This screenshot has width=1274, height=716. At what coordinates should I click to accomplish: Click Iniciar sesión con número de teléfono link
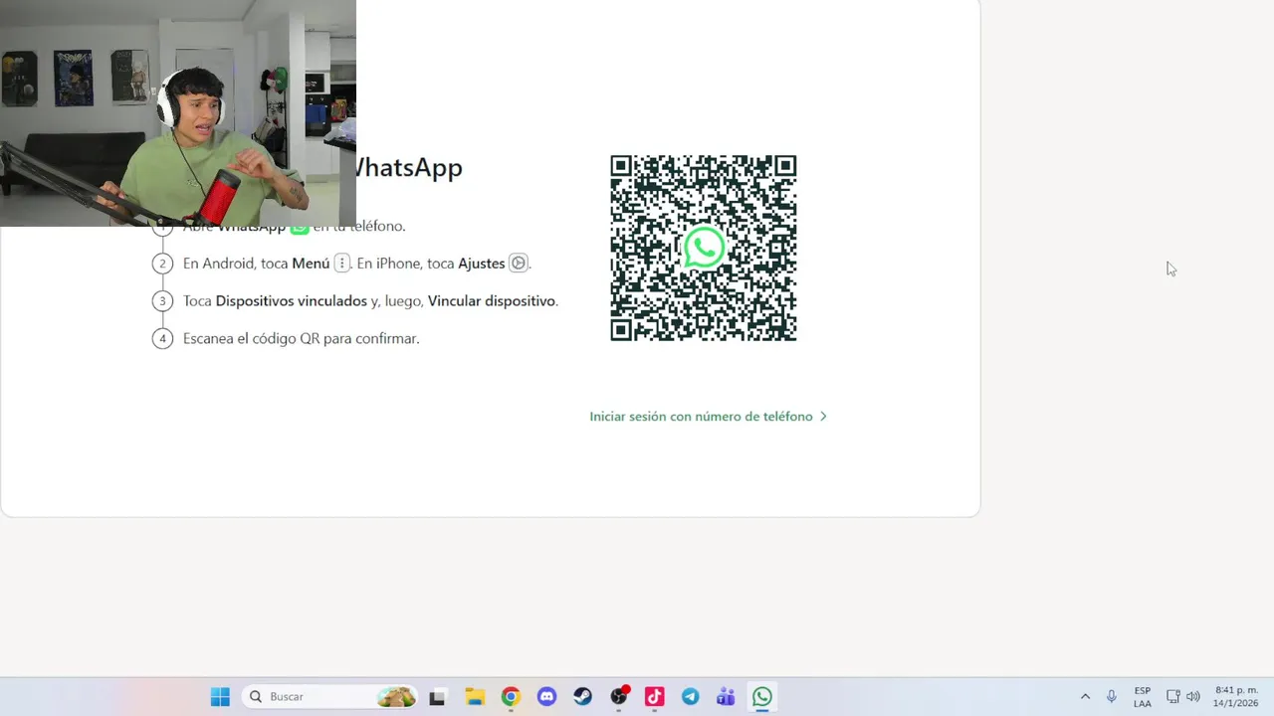pos(701,417)
